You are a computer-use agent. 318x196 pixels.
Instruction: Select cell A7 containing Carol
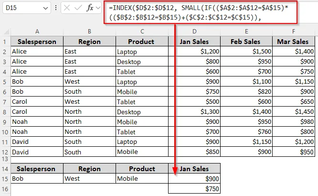(37, 101)
